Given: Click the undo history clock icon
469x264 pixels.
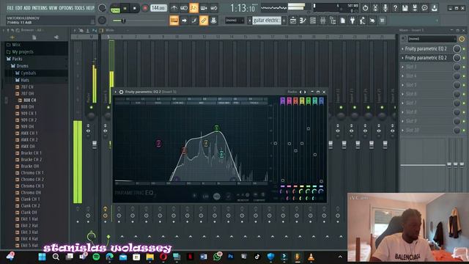Looking at the screenshot, I should pos(365,8).
